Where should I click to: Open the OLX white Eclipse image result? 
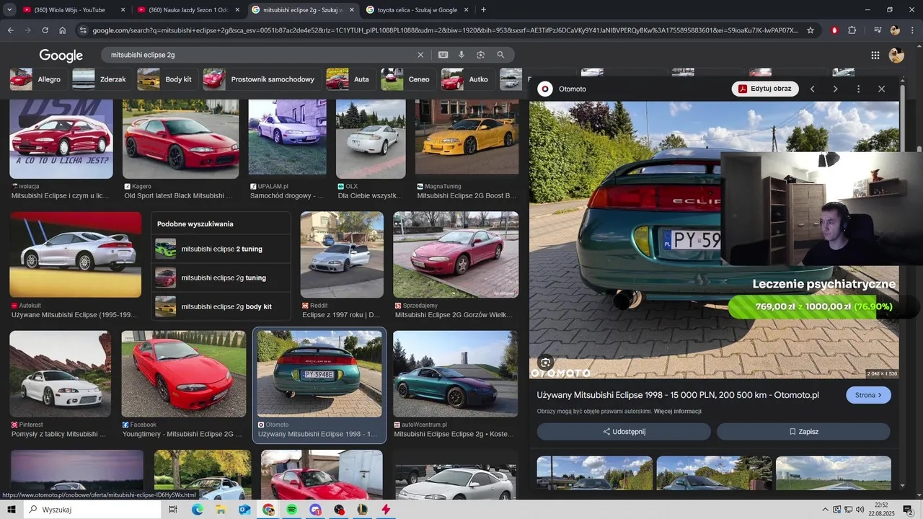[x=371, y=139]
